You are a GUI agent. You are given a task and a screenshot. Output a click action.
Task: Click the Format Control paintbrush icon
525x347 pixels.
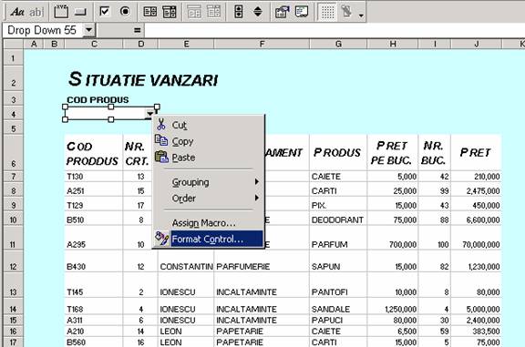[162, 239]
